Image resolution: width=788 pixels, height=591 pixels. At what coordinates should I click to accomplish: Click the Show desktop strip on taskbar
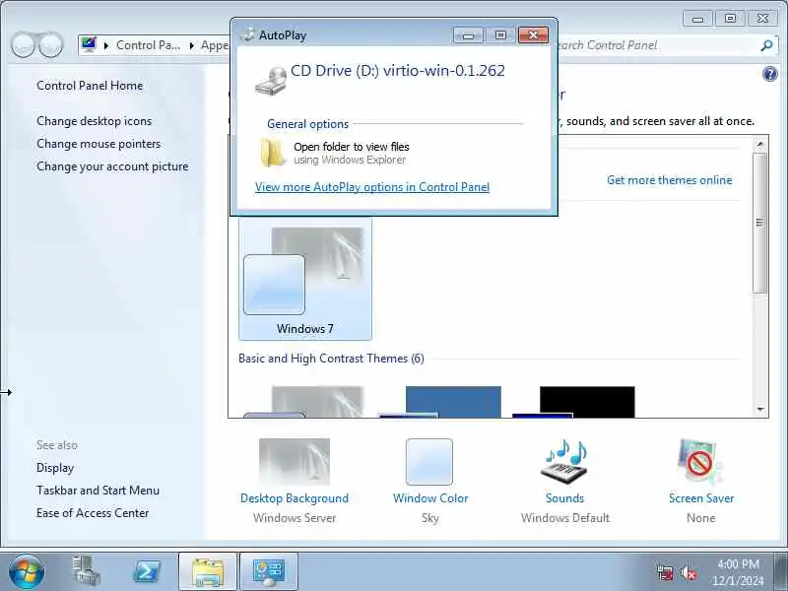pyautogui.click(x=780, y=572)
